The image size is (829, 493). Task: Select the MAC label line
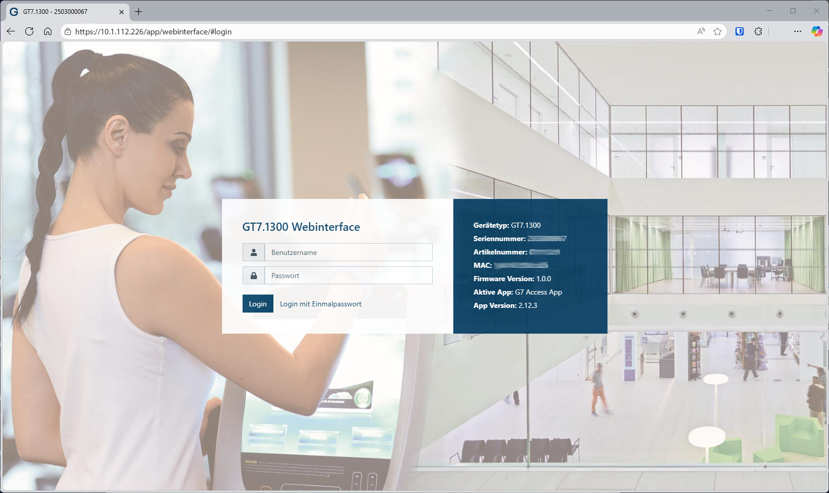[x=511, y=265]
